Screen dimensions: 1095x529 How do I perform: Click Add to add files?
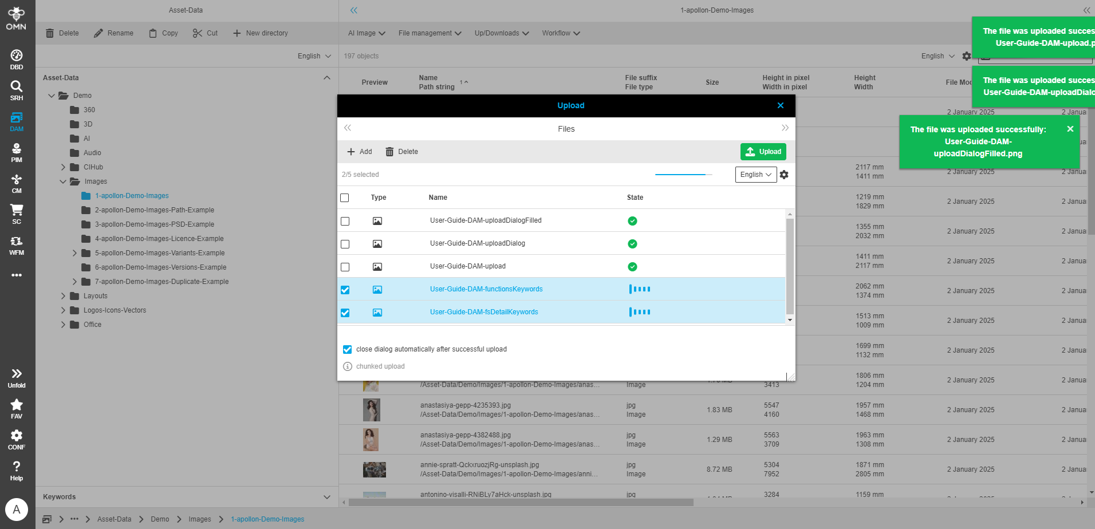(x=359, y=152)
